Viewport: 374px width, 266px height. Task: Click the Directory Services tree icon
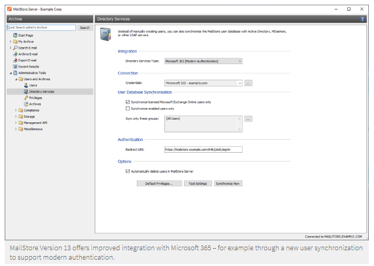26,91
